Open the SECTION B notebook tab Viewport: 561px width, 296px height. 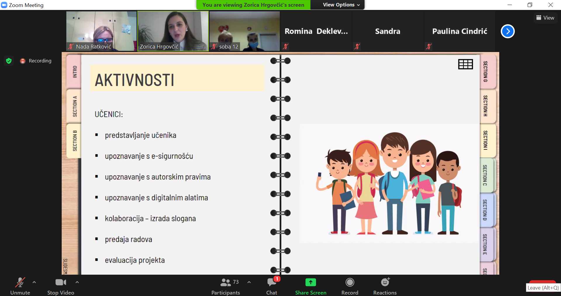(x=74, y=141)
